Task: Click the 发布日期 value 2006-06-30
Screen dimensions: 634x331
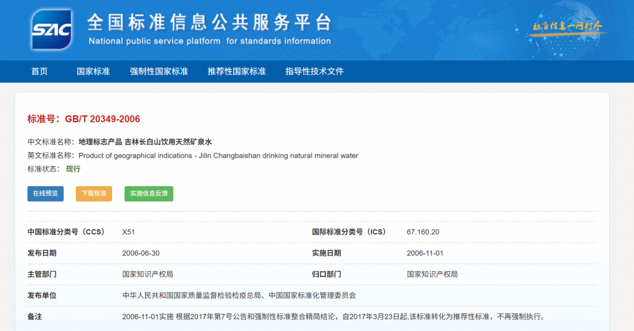Action: tap(141, 253)
